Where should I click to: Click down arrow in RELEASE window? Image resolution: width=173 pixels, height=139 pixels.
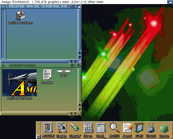[80, 57]
